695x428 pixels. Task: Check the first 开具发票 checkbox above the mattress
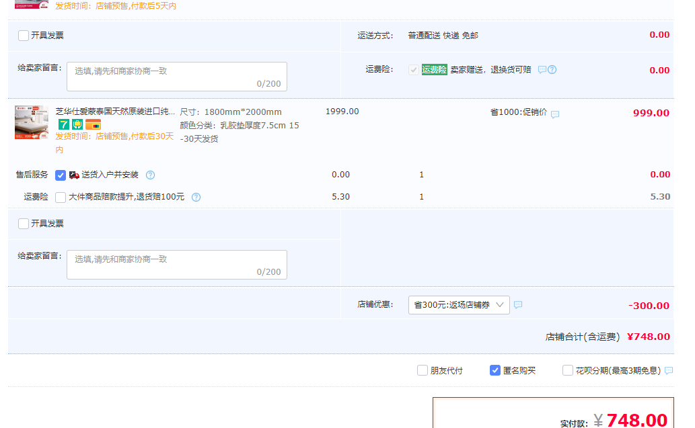coord(24,36)
